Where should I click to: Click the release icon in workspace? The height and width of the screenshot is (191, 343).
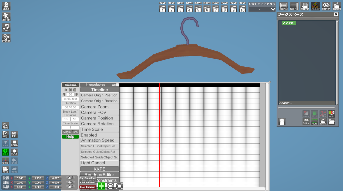click(306, 114)
